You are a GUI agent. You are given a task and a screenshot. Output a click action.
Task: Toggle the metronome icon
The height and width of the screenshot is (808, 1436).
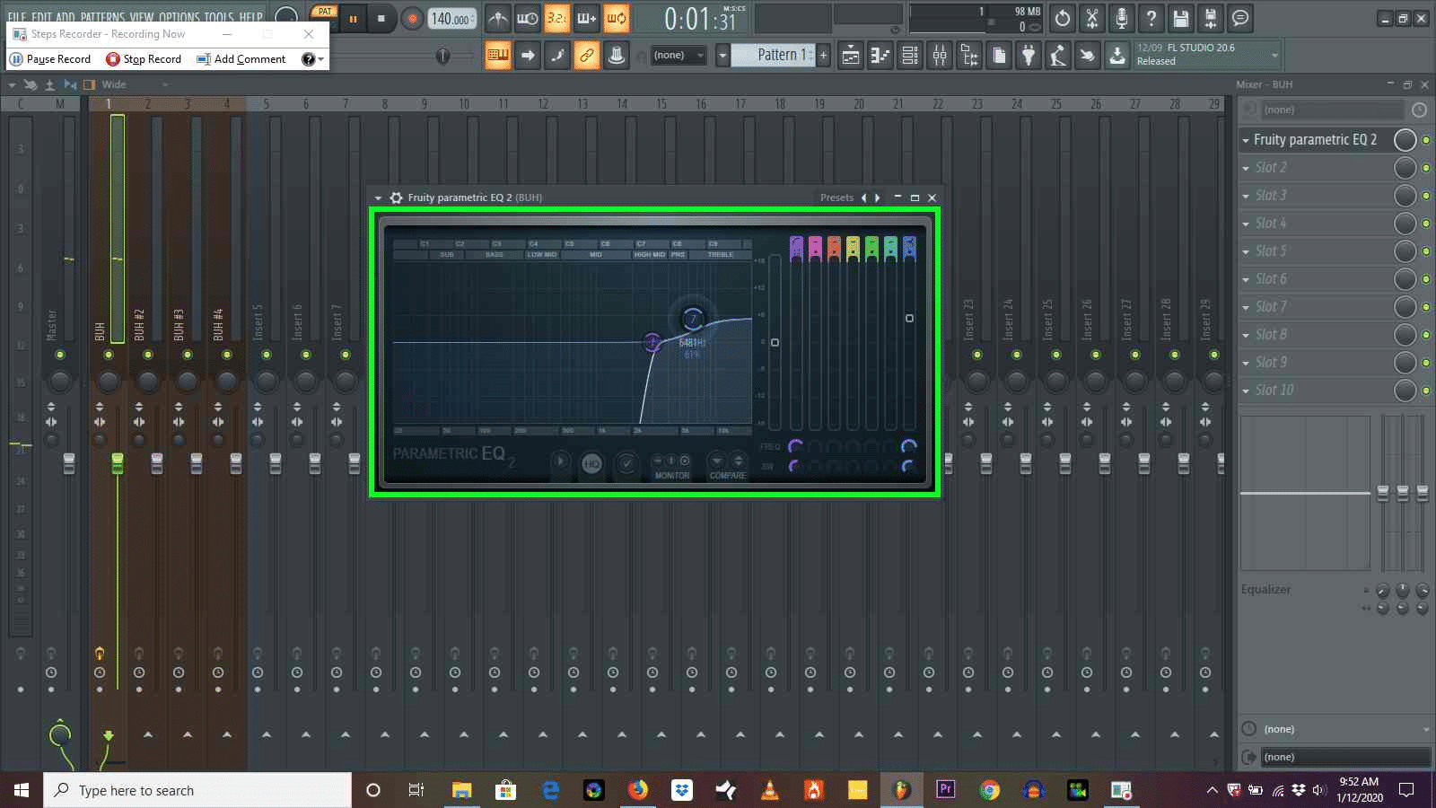point(497,18)
